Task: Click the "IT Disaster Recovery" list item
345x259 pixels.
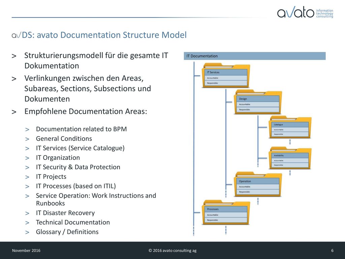Action: (65, 213)
